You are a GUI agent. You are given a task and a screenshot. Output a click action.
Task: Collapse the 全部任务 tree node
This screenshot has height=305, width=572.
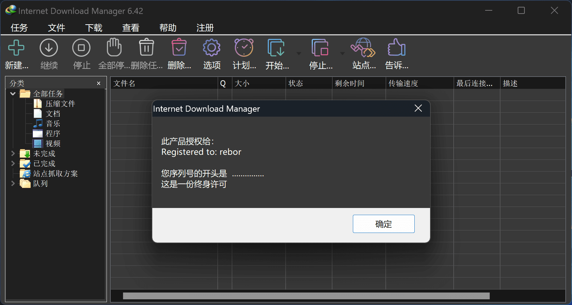coord(13,94)
